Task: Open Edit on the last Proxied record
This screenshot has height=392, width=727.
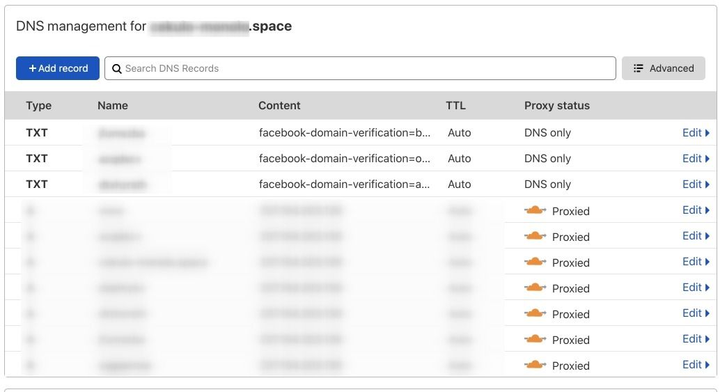Action: click(695, 364)
